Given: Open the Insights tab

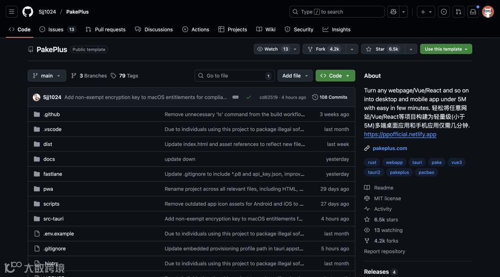Looking at the screenshot, I should (337, 29).
